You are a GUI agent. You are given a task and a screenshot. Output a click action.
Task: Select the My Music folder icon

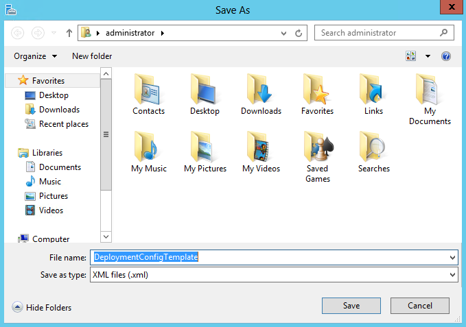pos(147,147)
